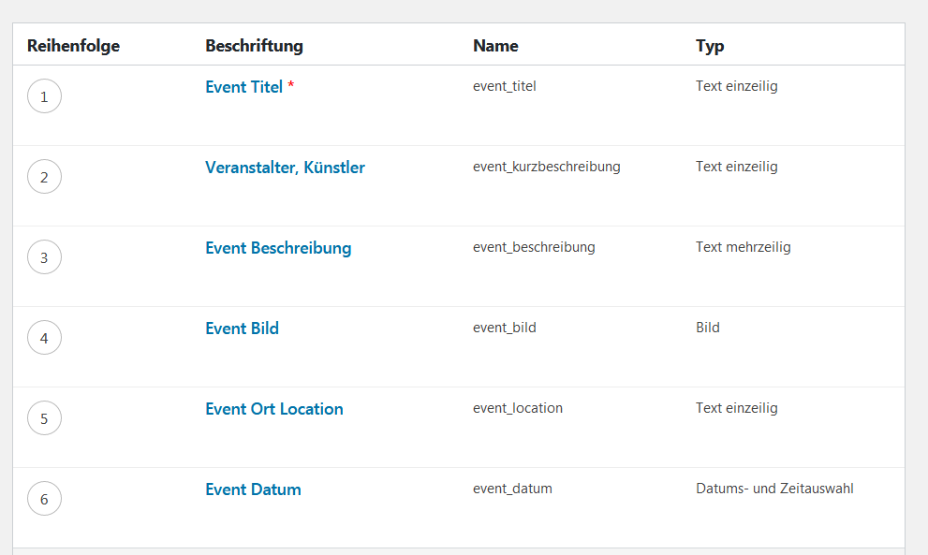
Task: Open the "Event Titel" field settings
Action: click(x=243, y=86)
